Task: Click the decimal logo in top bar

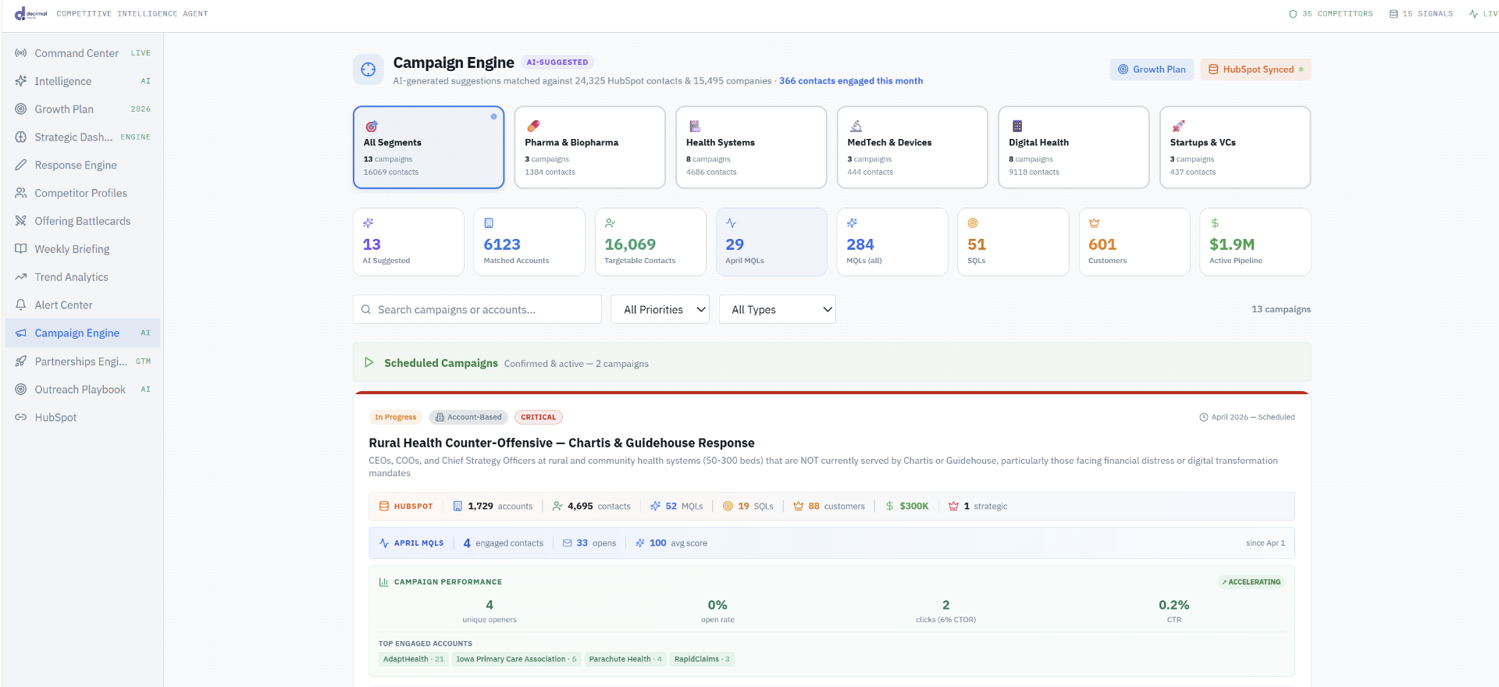Action: [x=31, y=13]
